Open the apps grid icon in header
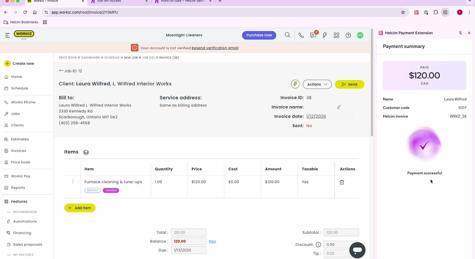Viewport: 475px width, 259px height. 336,35
